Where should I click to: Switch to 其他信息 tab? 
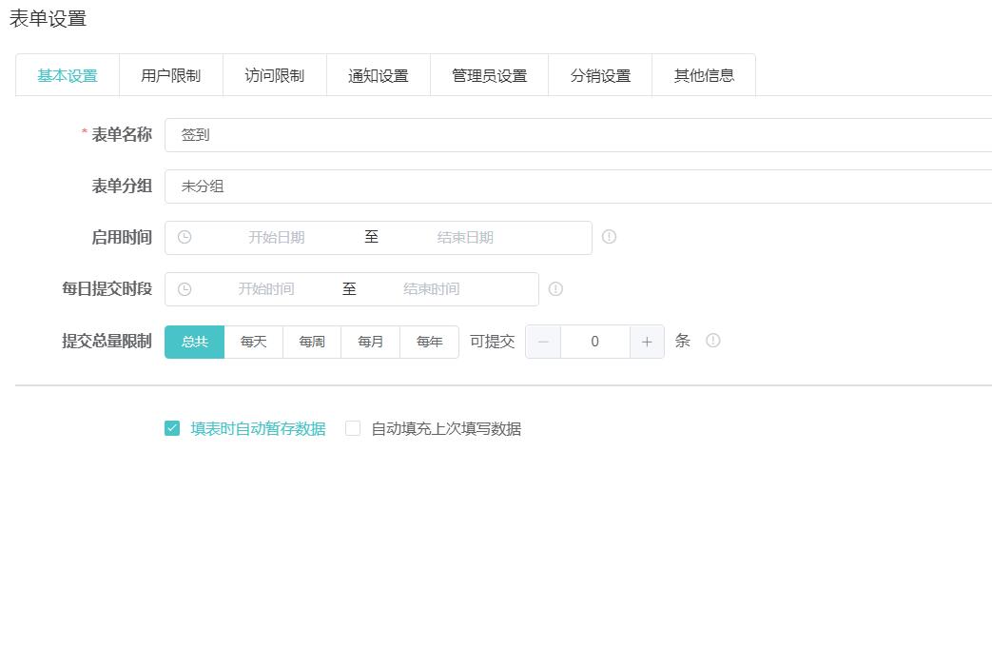coord(704,75)
